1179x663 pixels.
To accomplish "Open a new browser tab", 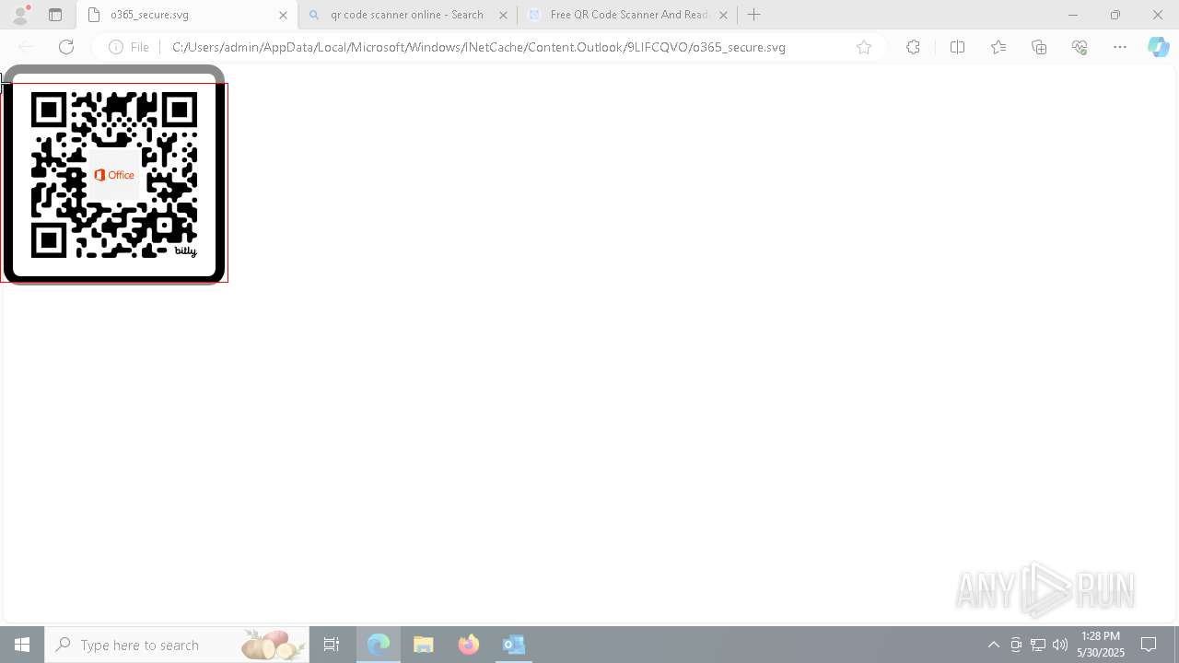I will pyautogui.click(x=754, y=15).
